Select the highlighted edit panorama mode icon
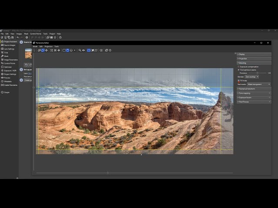Image resolution: width=278 pixels, height=208 pixels. pos(43,50)
